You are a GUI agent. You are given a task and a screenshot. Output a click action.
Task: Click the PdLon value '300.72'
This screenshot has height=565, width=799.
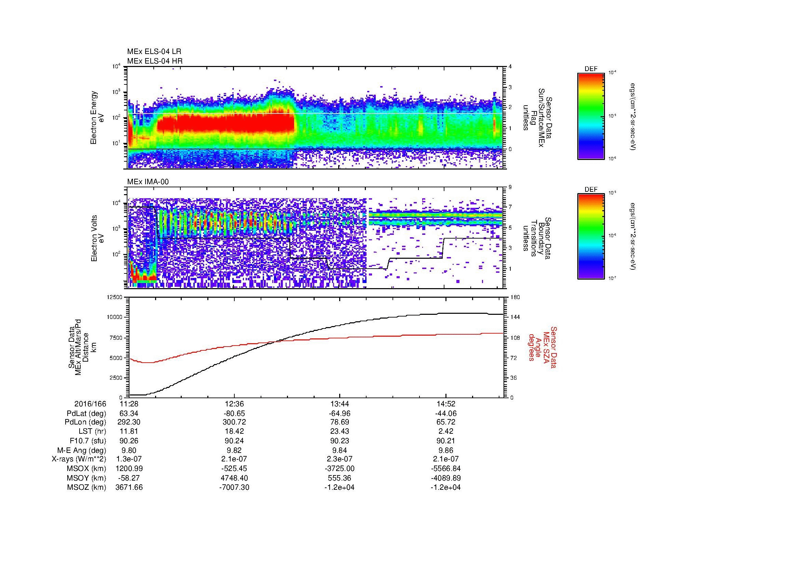click(x=235, y=422)
